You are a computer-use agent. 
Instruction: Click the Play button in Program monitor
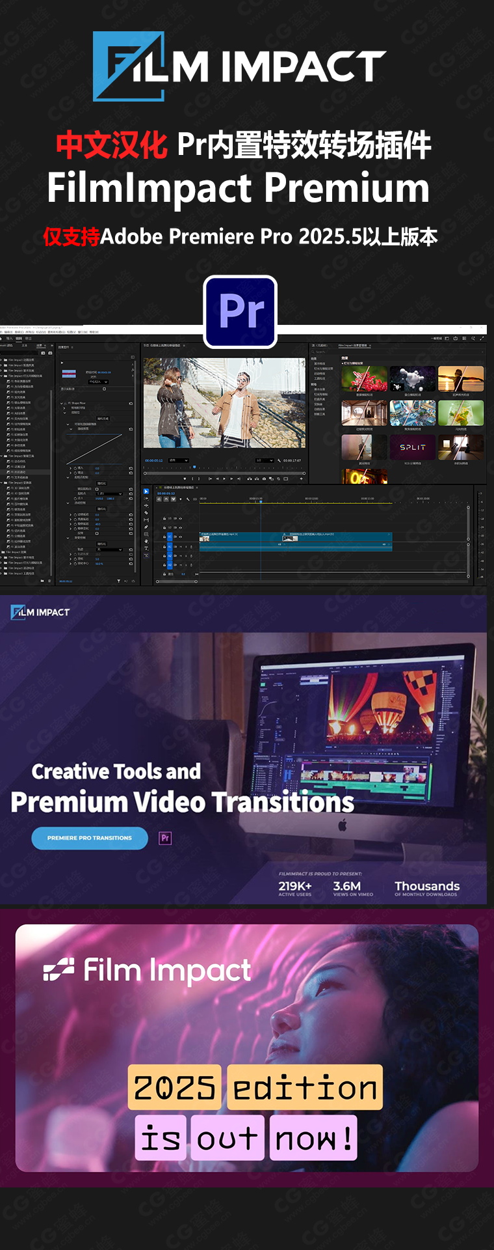point(224,479)
